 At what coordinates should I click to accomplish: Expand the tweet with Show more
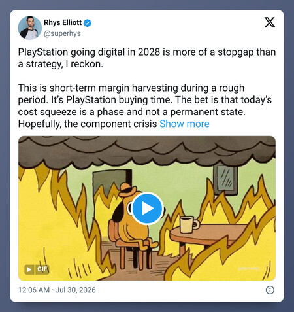click(184, 124)
